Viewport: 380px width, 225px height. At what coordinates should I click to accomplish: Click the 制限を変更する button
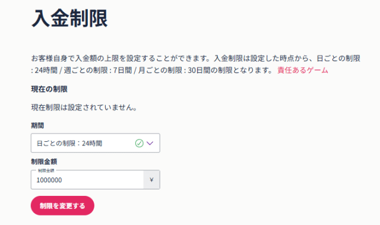pyautogui.click(x=62, y=205)
